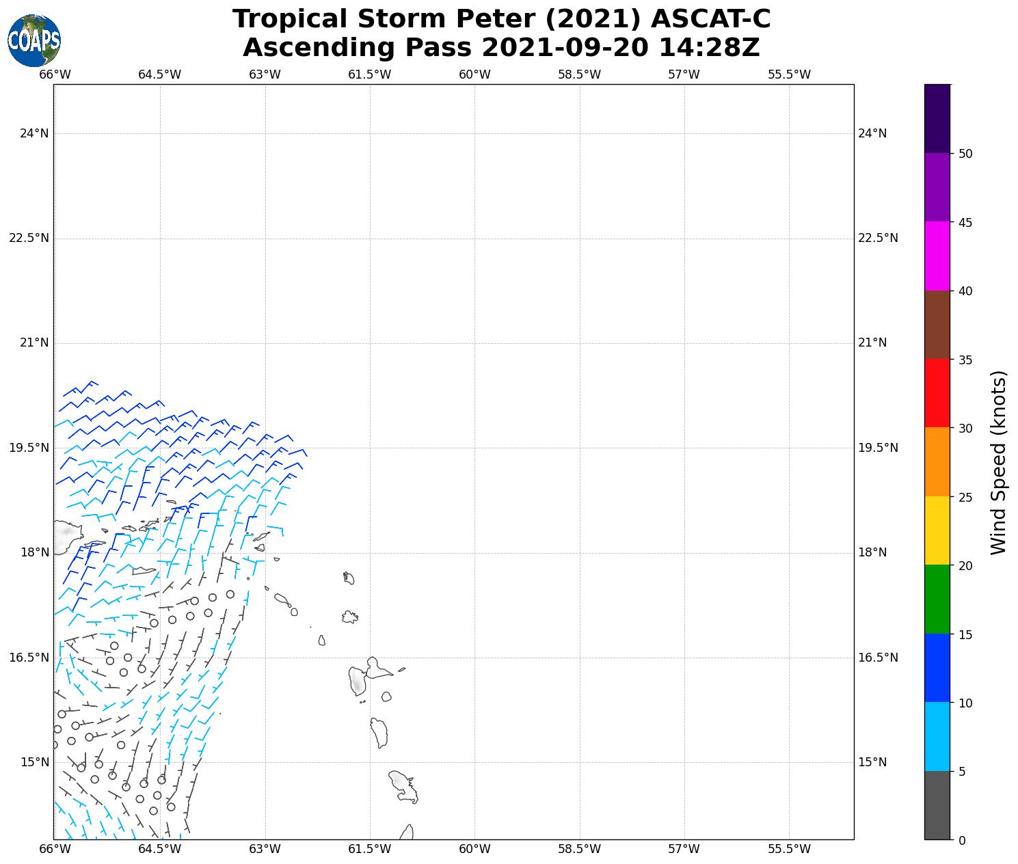
Task: Click the 60°W label on top axis
Action: pyautogui.click(x=474, y=75)
